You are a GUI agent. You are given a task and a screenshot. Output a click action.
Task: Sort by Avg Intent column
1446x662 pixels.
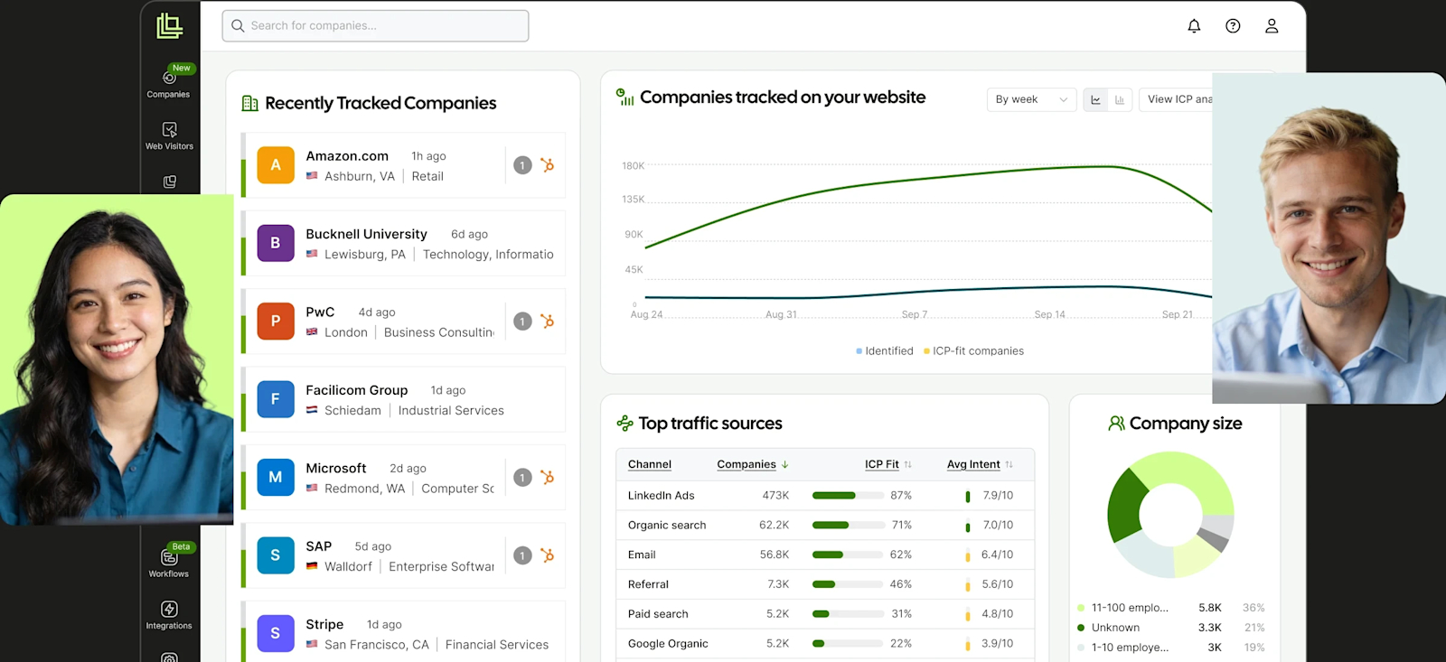980,464
